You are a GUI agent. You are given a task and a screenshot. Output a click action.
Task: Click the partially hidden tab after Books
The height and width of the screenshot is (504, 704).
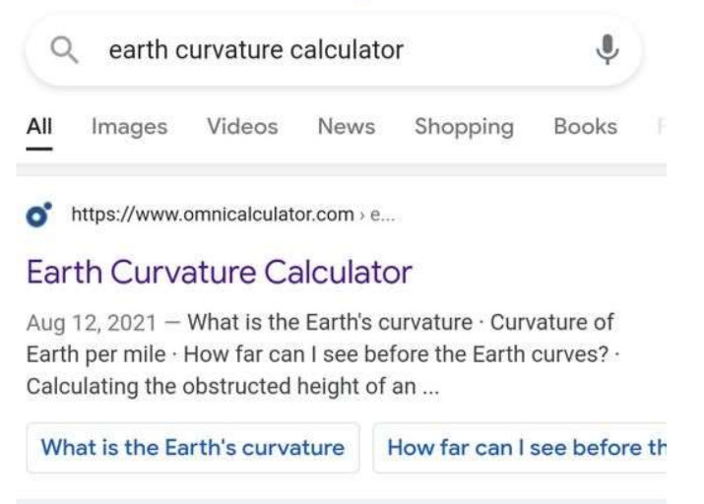661,127
